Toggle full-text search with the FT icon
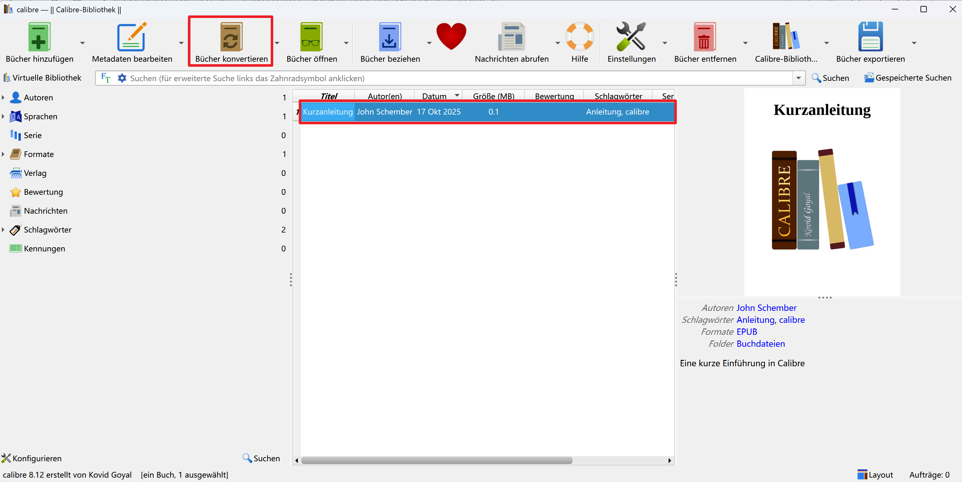This screenshot has width=962, height=482. [x=105, y=78]
